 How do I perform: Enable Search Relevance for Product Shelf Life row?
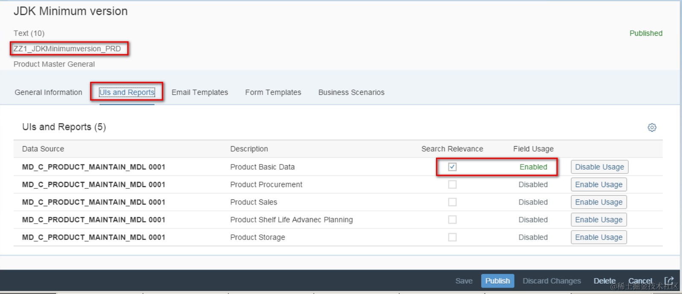(452, 220)
